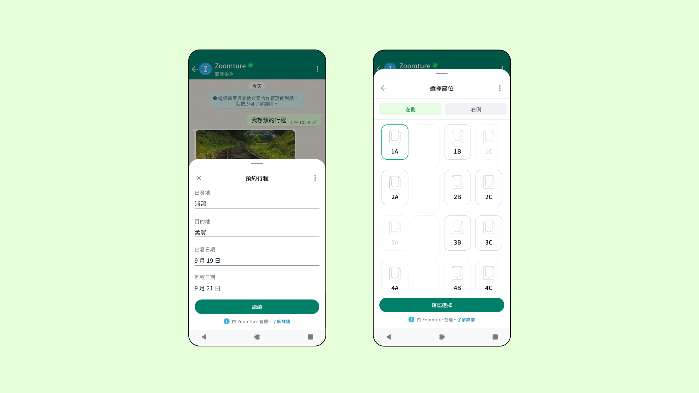Click 了解詳情 link on booking form
Viewport: 699px width, 393px height.
(281, 322)
